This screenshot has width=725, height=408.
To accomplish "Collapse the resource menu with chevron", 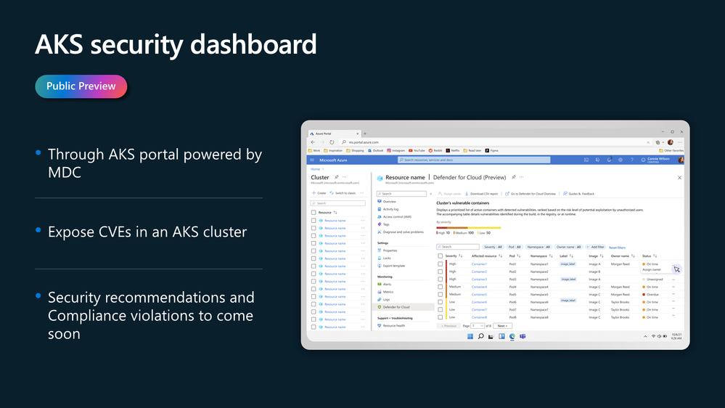I will click(431, 194).
